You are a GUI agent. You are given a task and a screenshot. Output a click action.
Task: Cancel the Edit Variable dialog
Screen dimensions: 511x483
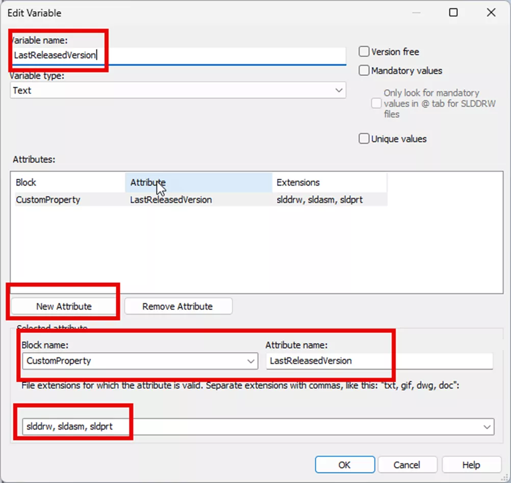pyautogui.click(x=407, y=464)
